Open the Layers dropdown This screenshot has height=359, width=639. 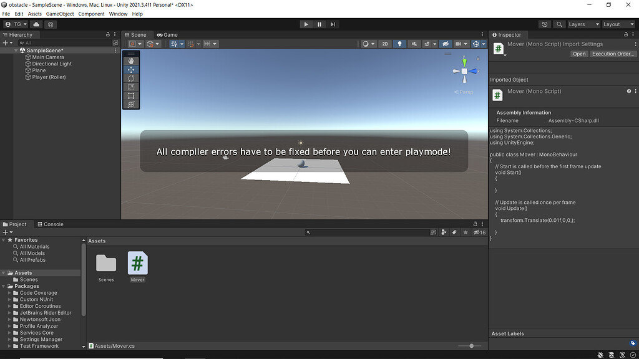(583, 24)
